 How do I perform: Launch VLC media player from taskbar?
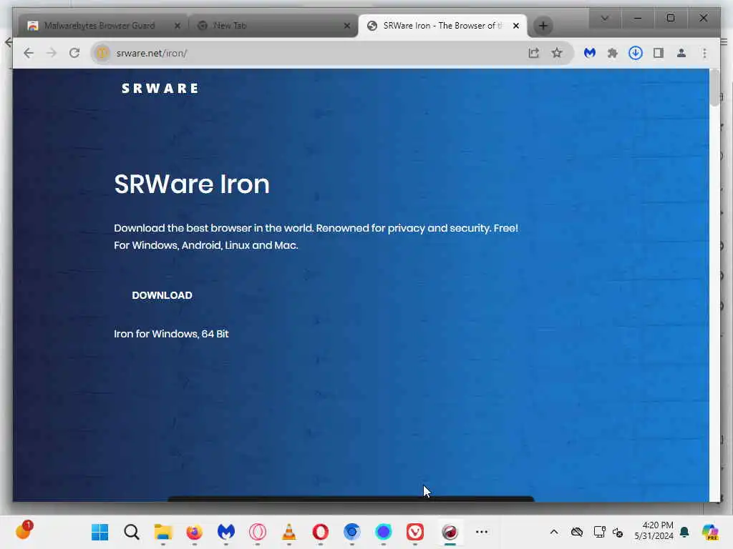pos(289,532)
